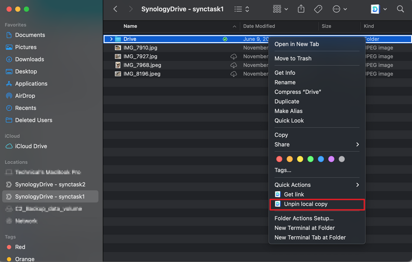
Task: Open the grouping options dropdown
Action: pos(280,9)
